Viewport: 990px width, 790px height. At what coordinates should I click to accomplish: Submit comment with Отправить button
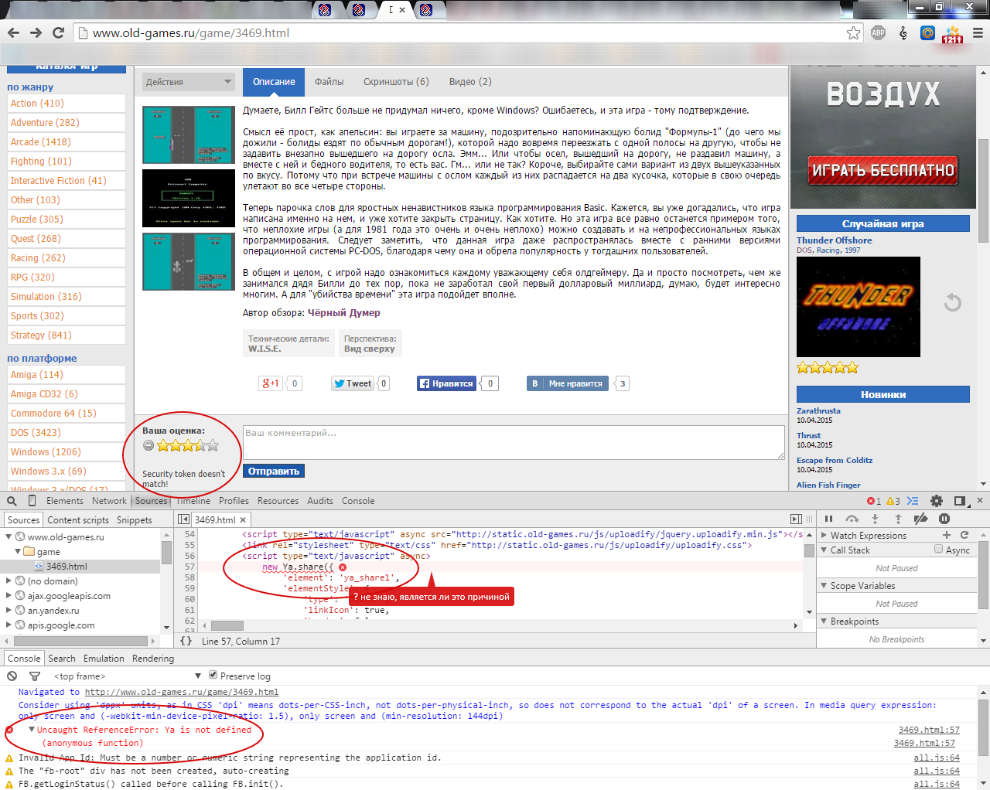(274, 471)
